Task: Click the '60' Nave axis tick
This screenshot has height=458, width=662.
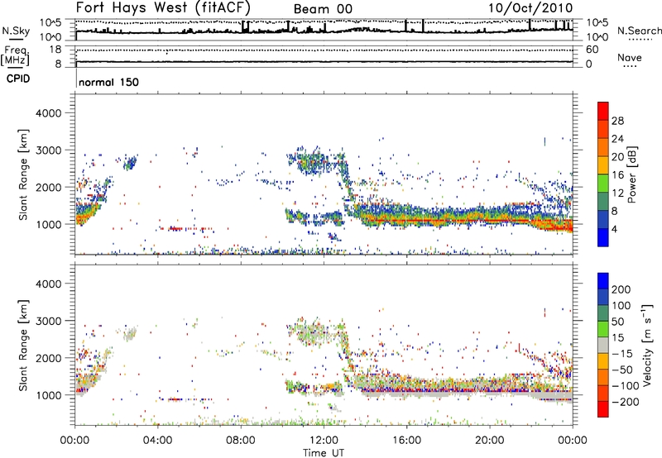Action: point(592,50)
